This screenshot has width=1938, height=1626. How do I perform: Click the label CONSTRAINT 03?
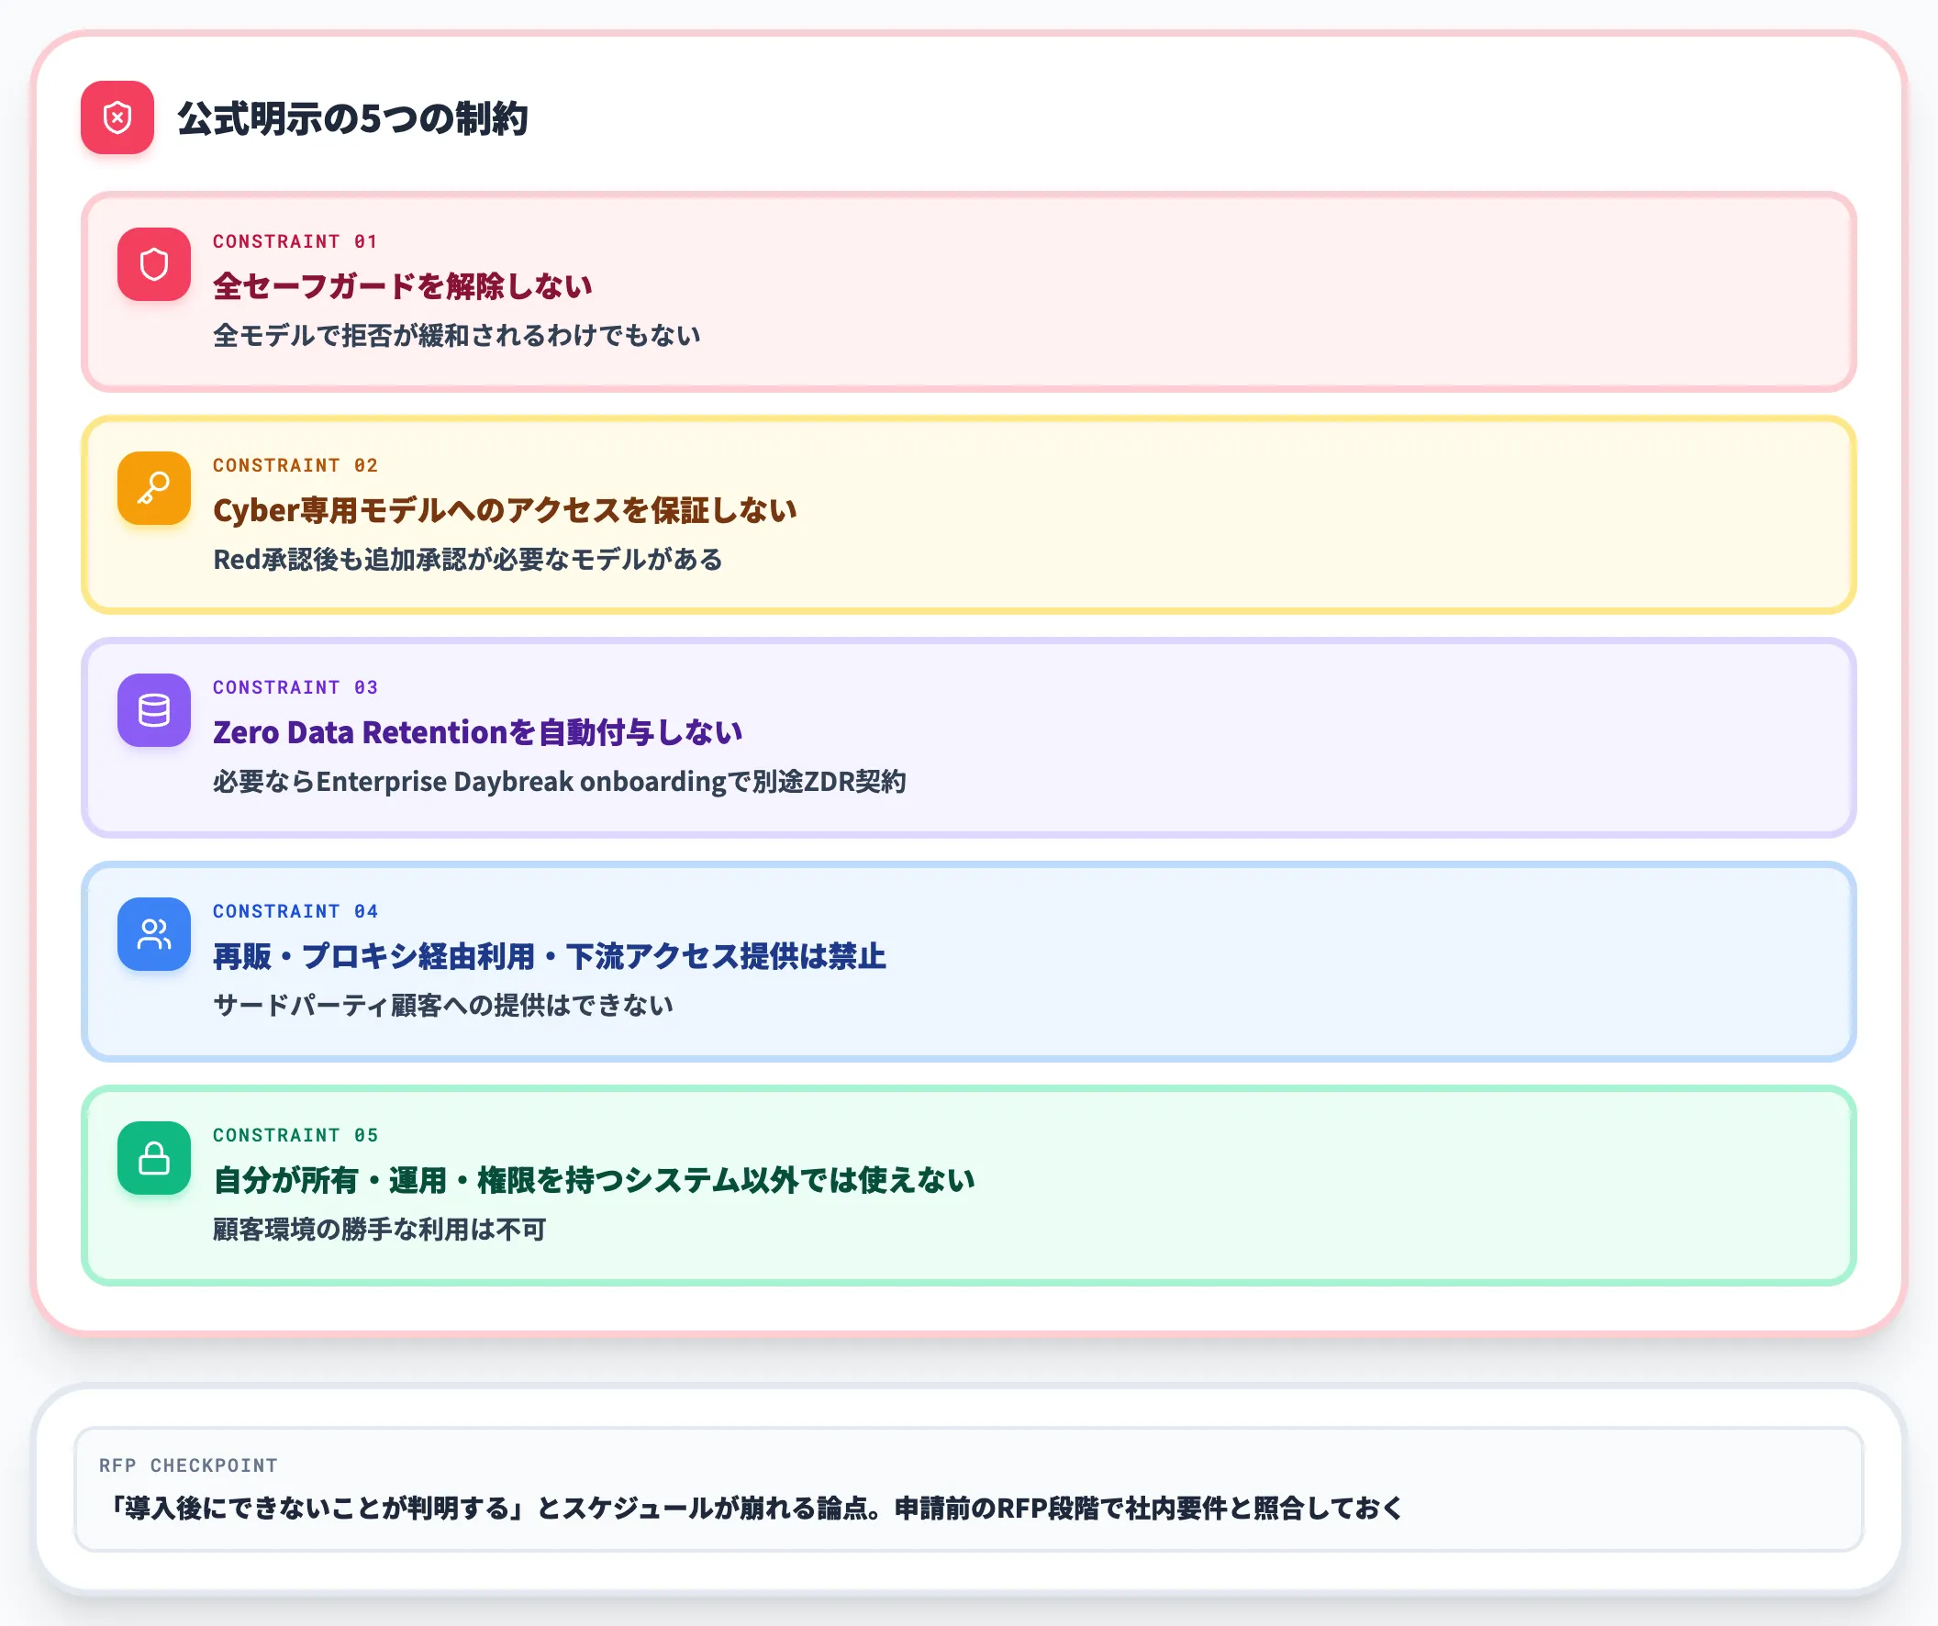(295, 688)
